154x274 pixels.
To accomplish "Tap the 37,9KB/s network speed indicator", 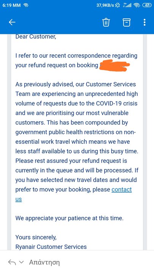I will 105,5.
